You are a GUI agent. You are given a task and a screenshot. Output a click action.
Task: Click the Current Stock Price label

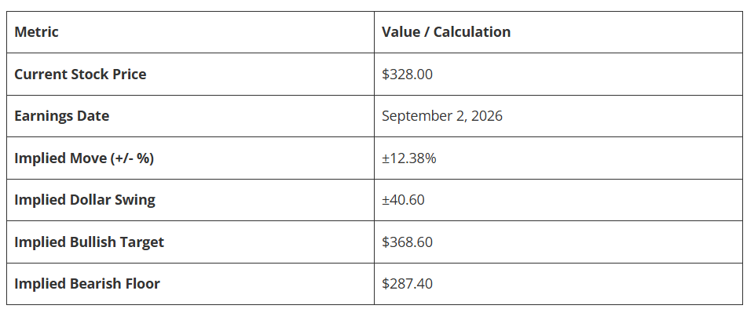pos(80,75)
